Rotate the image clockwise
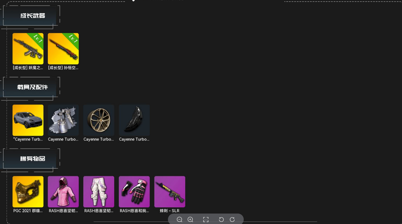This screenshot has width=402, height=224. 232,220
